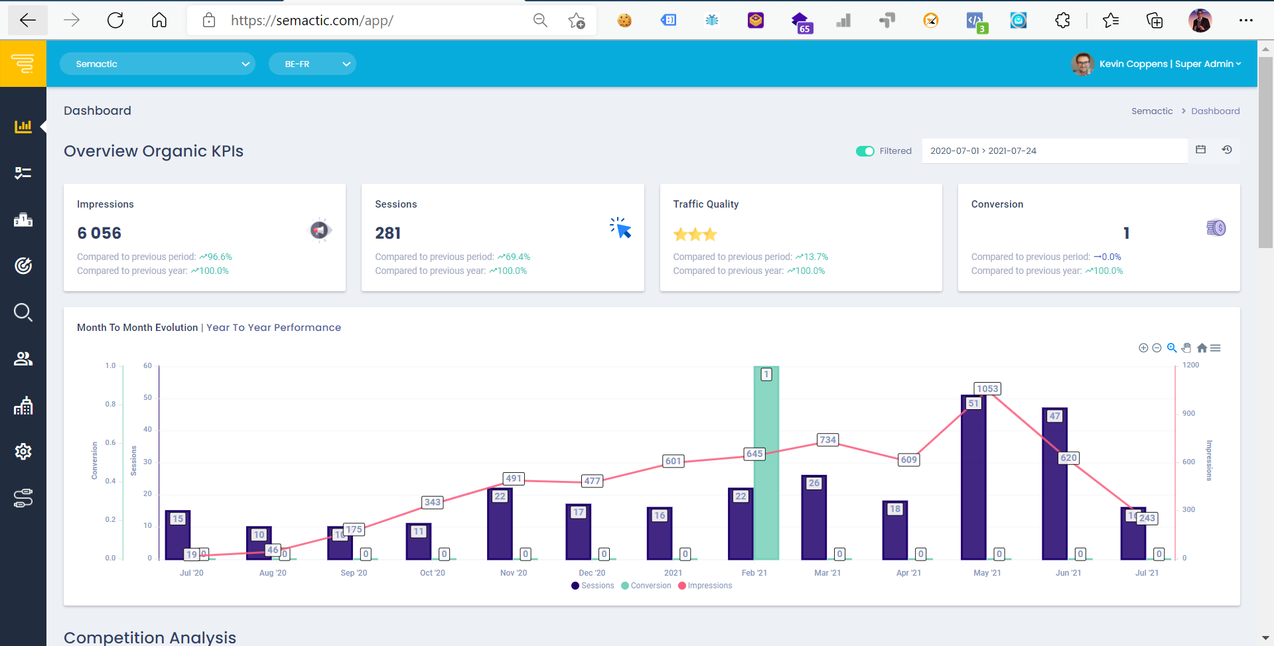Expand the BE-FR language selector
Viewport: 1274px width, 646px height.
click(x=312, y=64)
